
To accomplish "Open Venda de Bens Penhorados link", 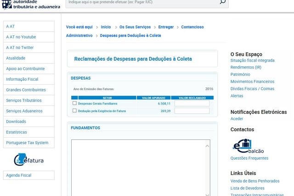I will click(x=255, y=181).
